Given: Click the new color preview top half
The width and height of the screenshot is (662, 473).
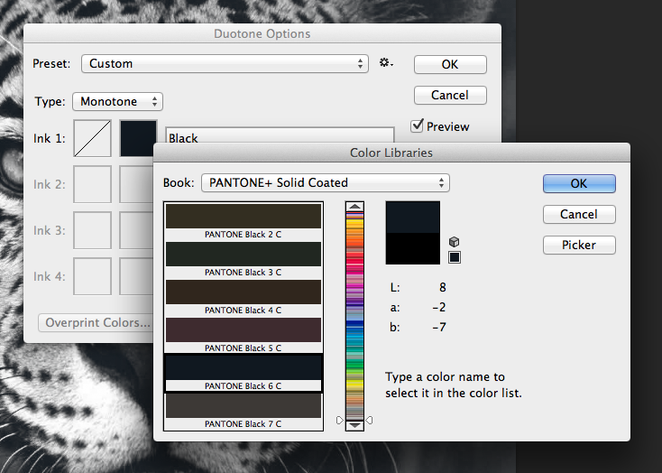Looking at the screenshot, I should [413, 218].
